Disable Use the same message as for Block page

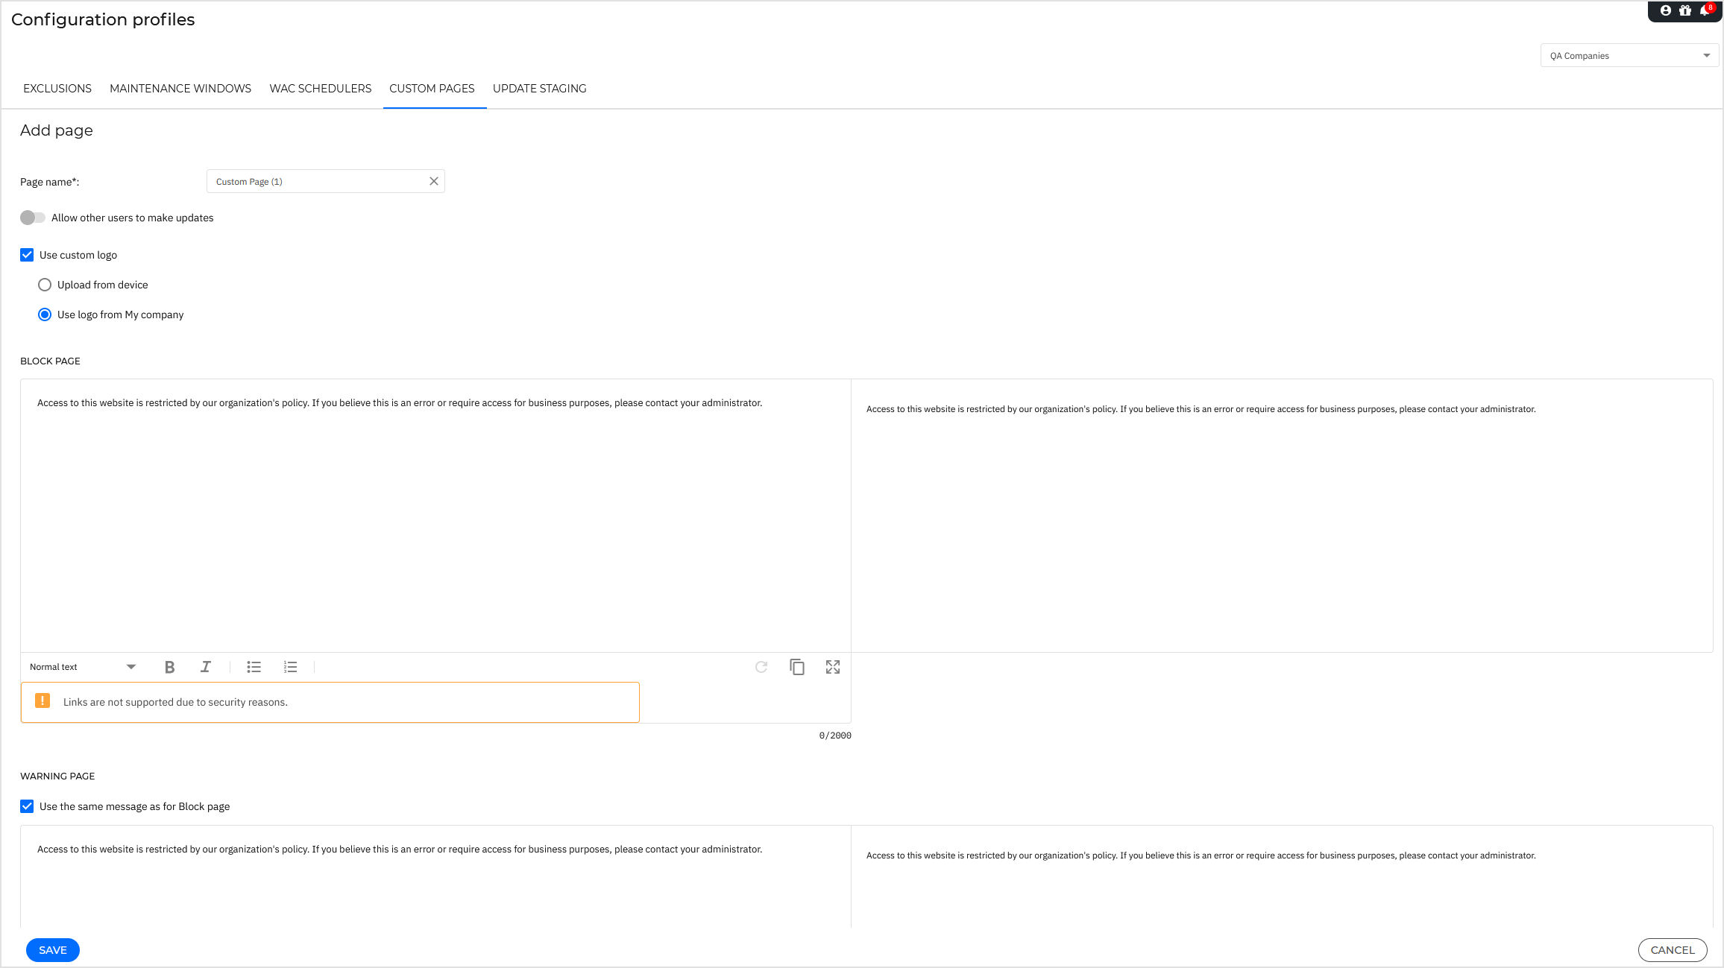[x=27, y=806]
